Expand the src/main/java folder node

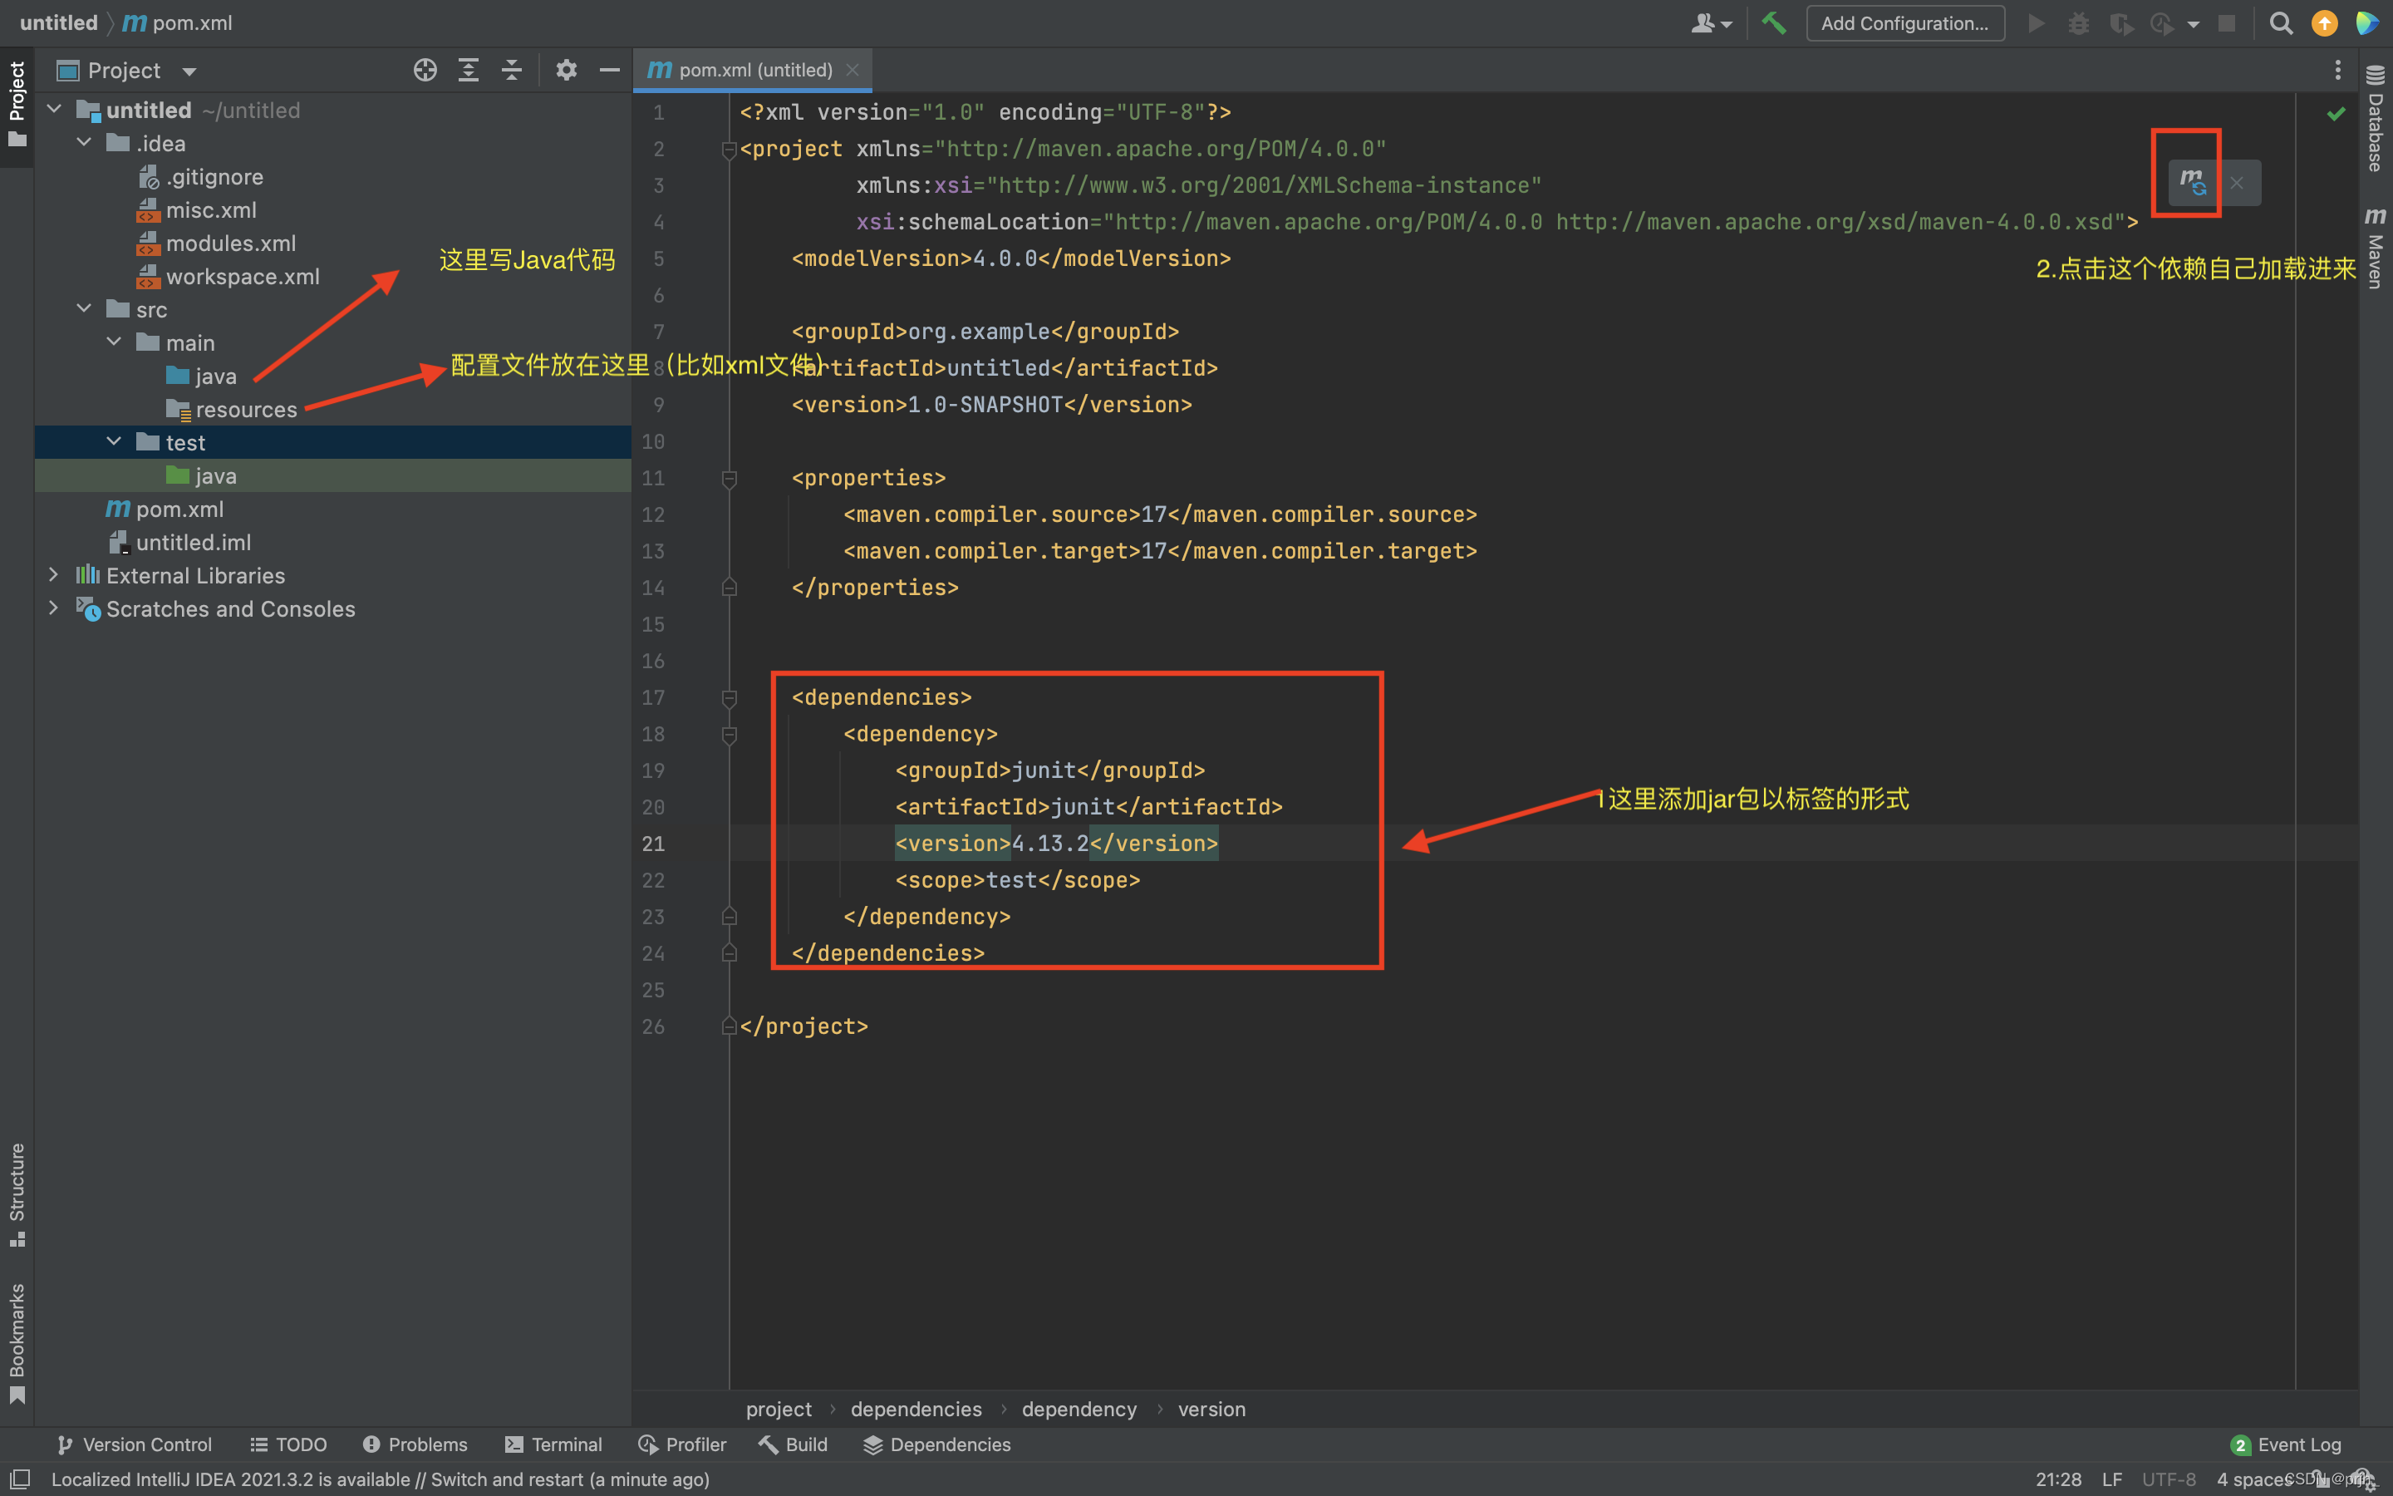[209, 376]
